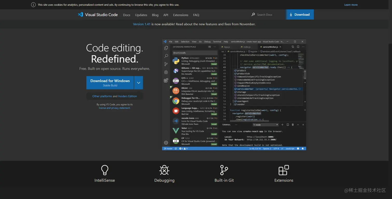The width and height of the screenshot is (392, 199).
Task: Go to Blog in the navigation bar
Action: 155,15
